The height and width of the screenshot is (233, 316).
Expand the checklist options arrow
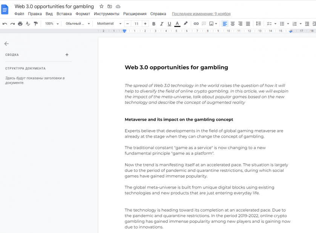click(x=275, y=24)
